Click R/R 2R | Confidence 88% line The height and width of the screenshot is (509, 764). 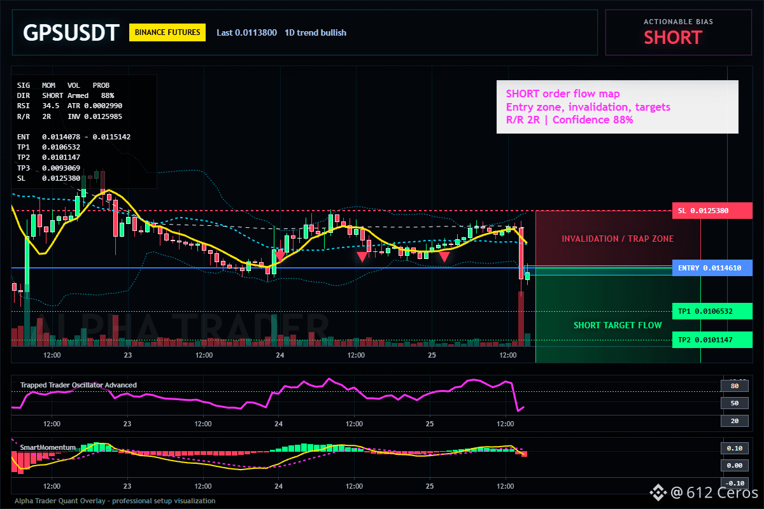tap(569, 120)
